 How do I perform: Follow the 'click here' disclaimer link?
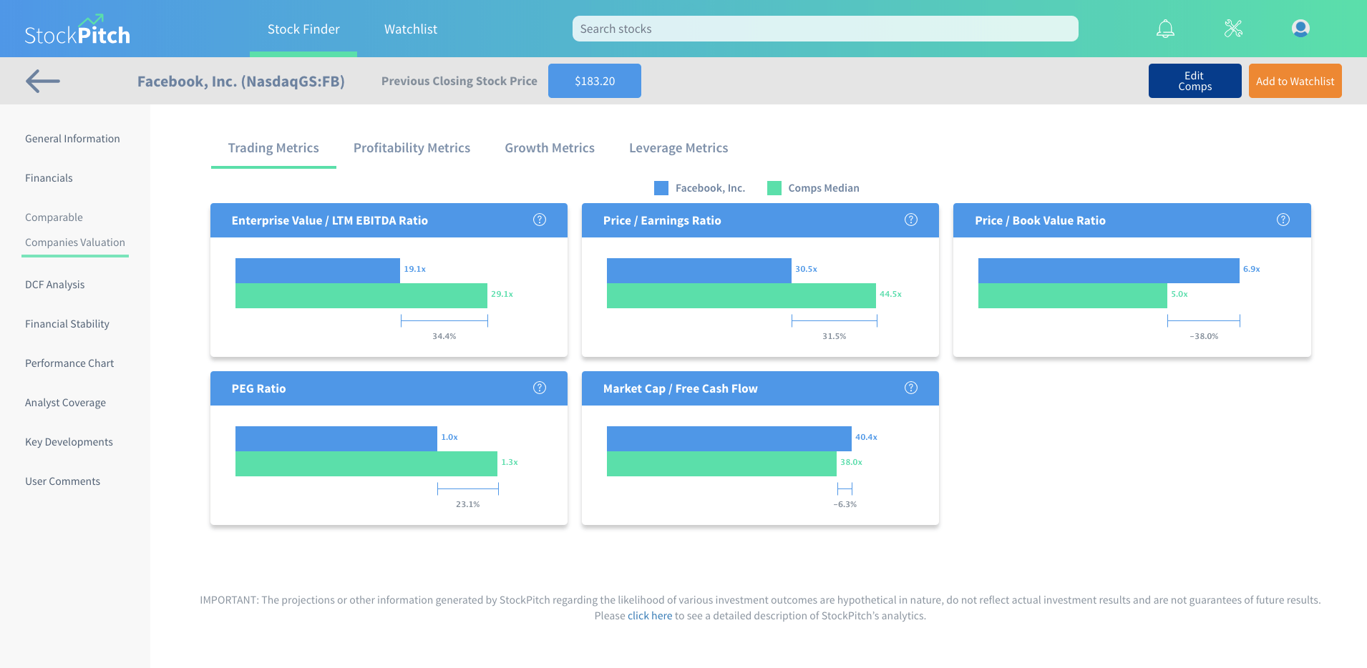[x=650, y=616]
